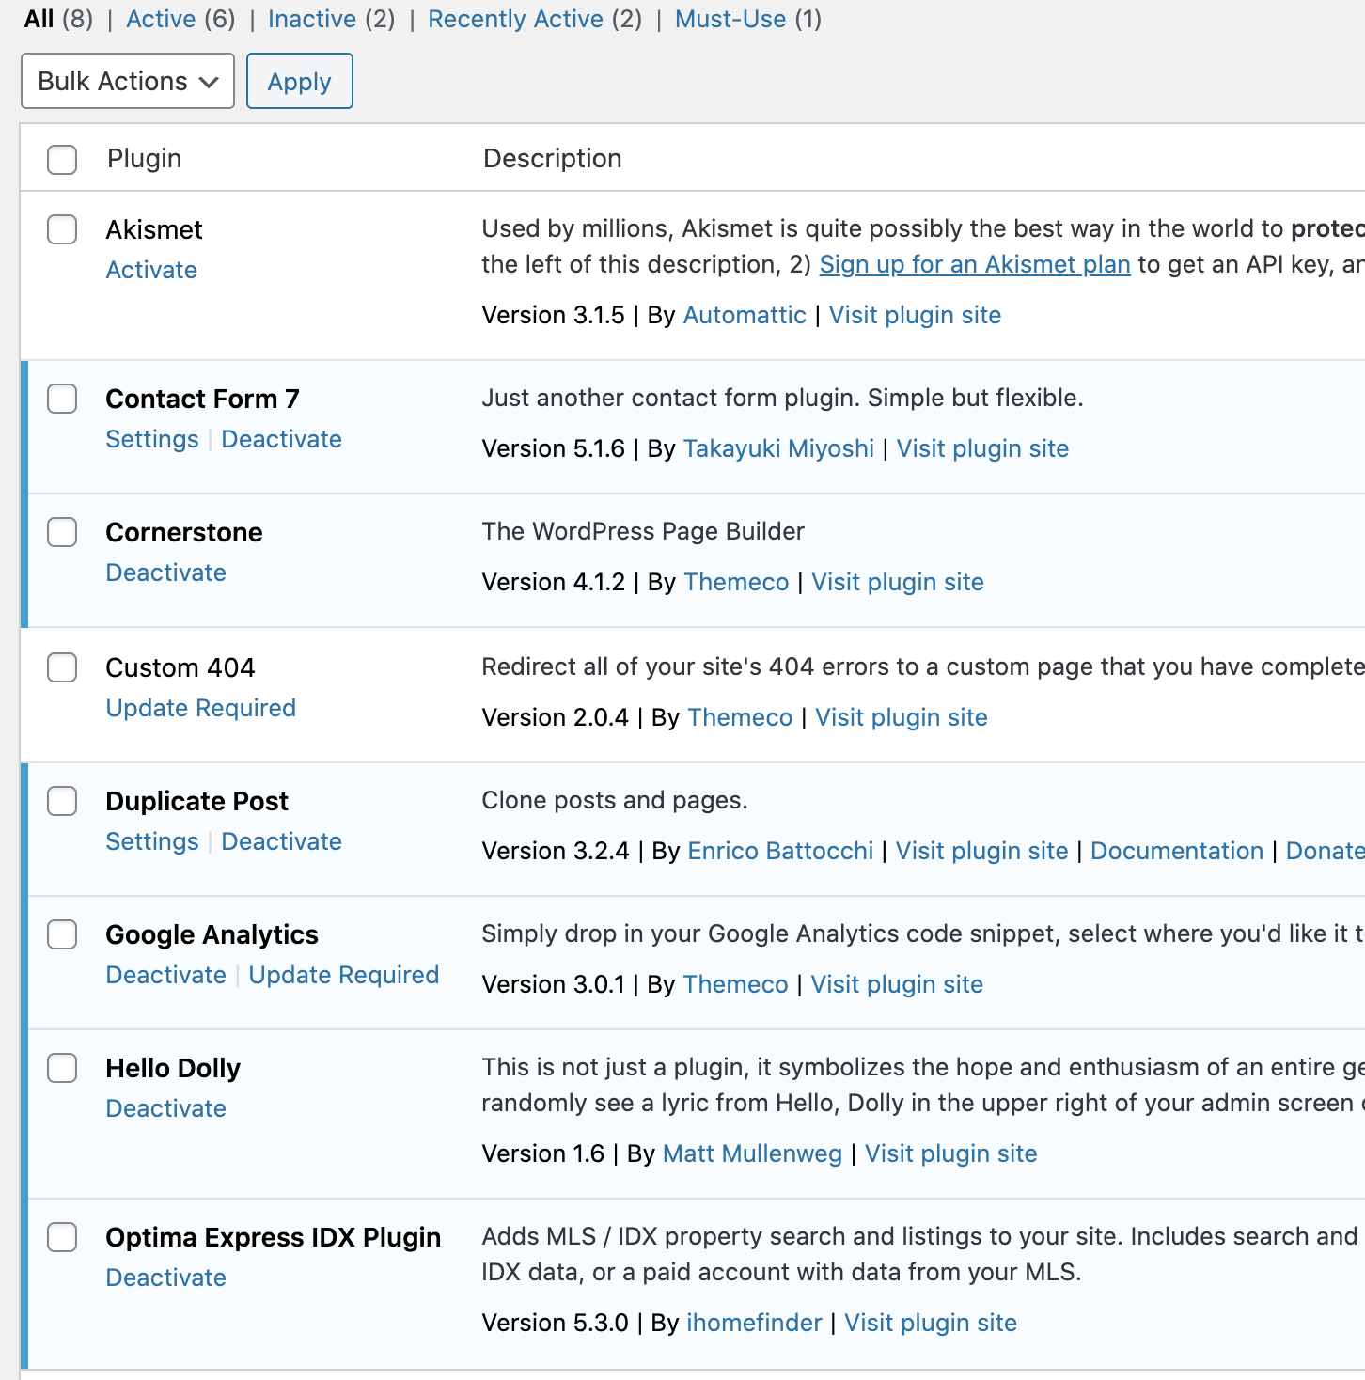This screenshot has height=1380, width=1365.
Task: Open the Automattic author link
Action: [745, 315]
